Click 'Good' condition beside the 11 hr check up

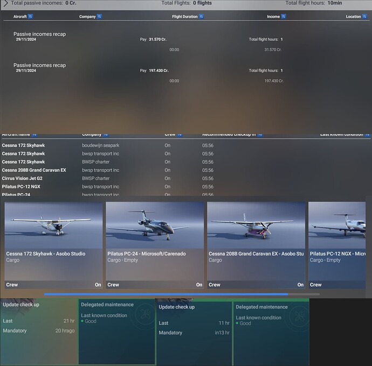pyautogui.click(x=245, y=323)
